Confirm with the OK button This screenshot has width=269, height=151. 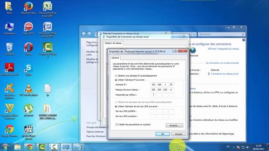(163, 134)
